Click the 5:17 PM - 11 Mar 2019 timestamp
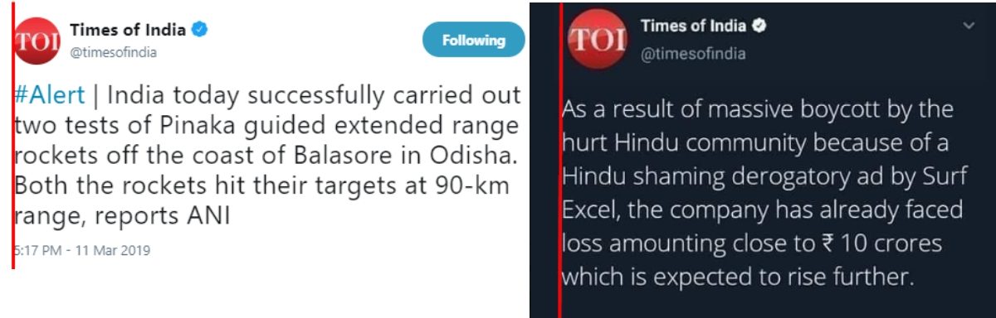The height and width of the screenshot is (318, 996). pos(83,250)
